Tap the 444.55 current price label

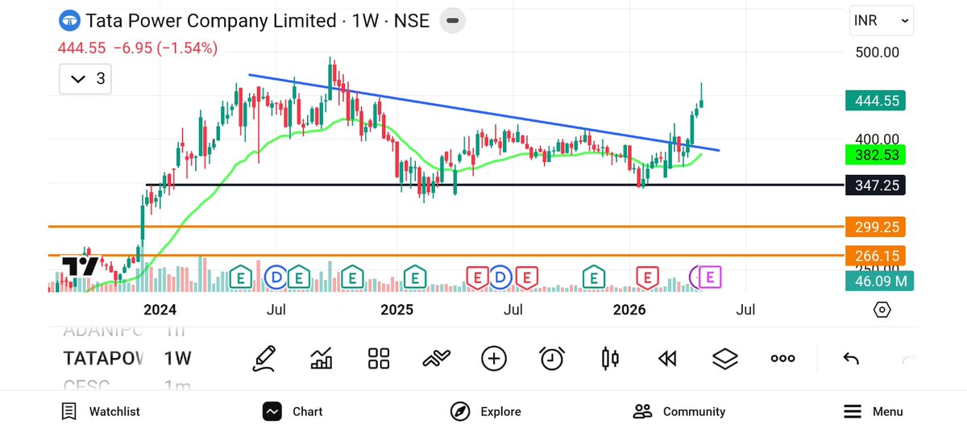(877, 101)
